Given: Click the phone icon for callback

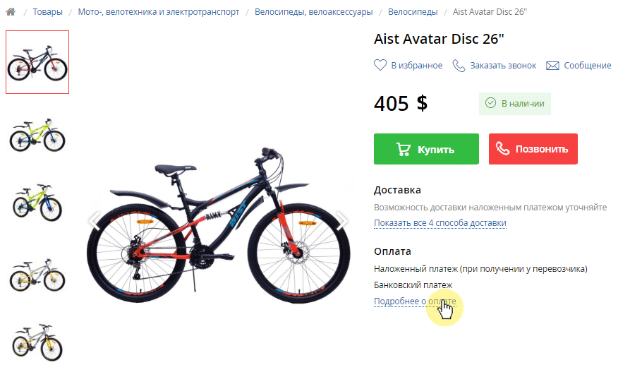Looking at the screenshot, I should [459, 66].
